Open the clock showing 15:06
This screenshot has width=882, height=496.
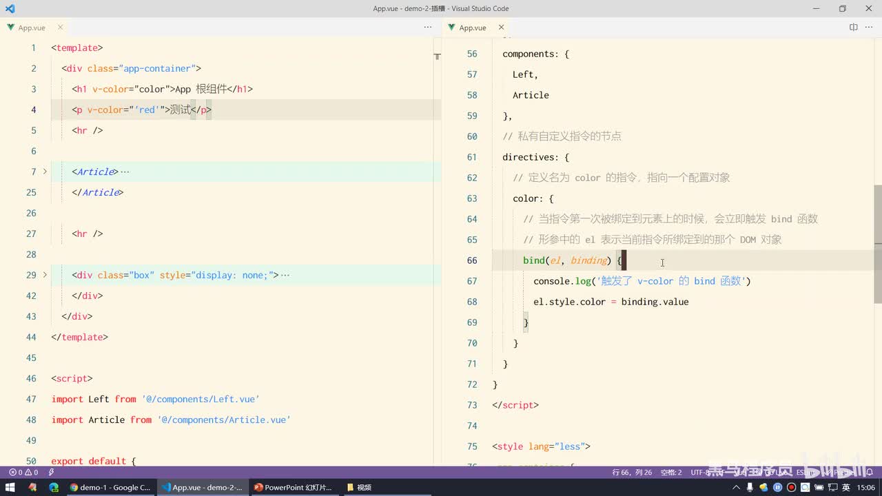pyautogui.click(x=866, y=487)
